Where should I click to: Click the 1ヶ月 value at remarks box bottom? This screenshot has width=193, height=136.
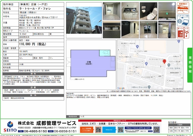(x=82, y=116)
